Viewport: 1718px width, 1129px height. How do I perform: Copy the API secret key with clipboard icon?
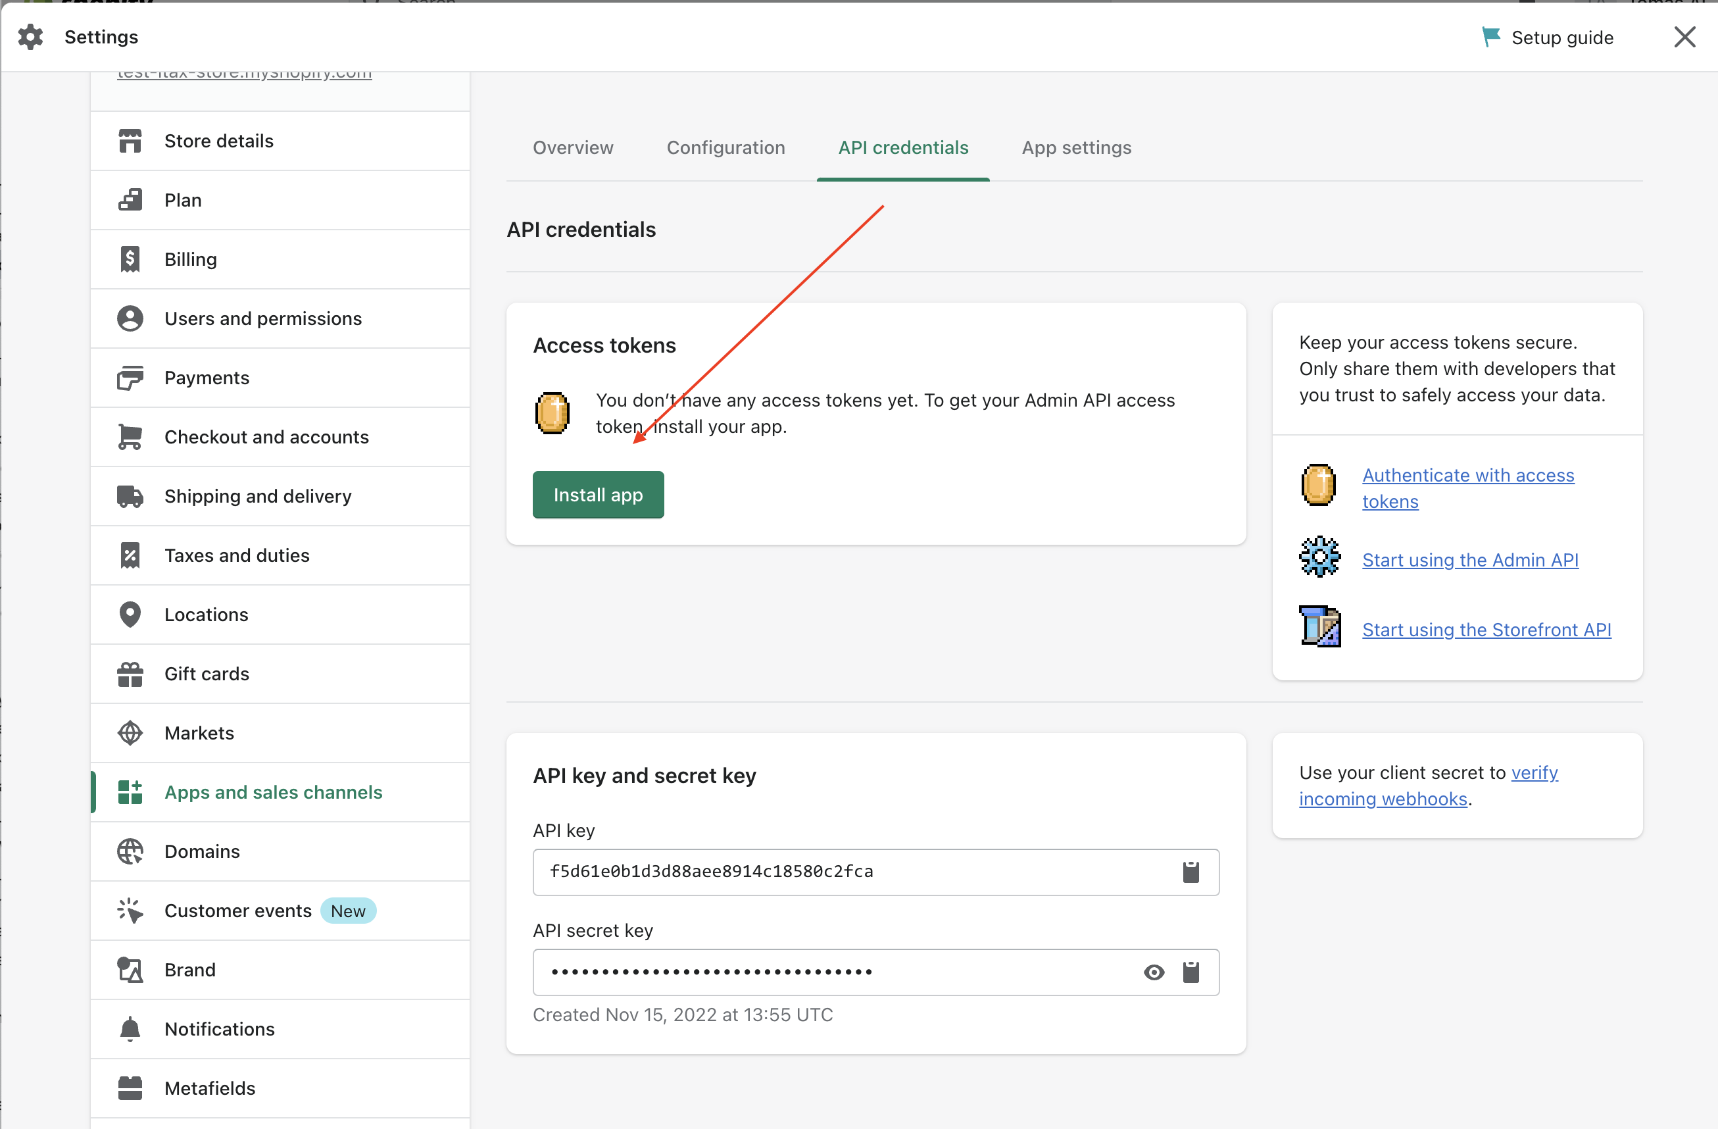(x=1190, y=972)
